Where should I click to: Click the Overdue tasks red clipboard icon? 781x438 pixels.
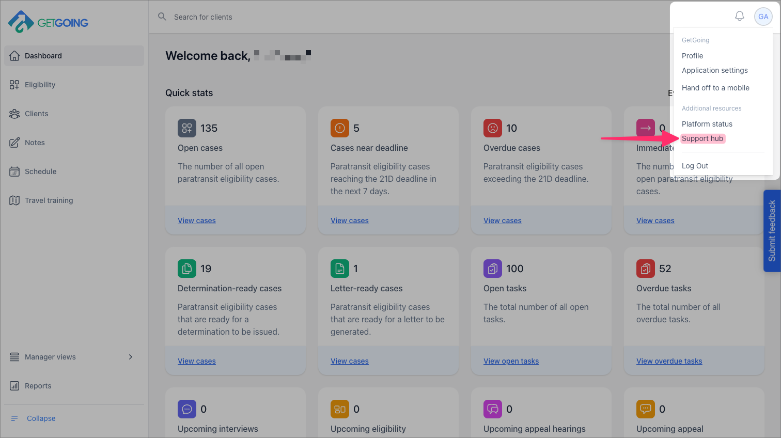(x=646, y=269)
